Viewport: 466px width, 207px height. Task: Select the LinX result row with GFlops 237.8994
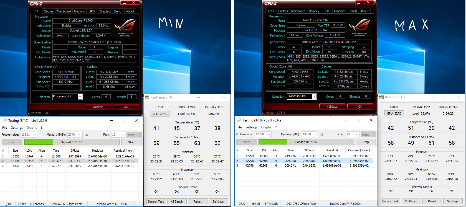(x=69, y=156)
